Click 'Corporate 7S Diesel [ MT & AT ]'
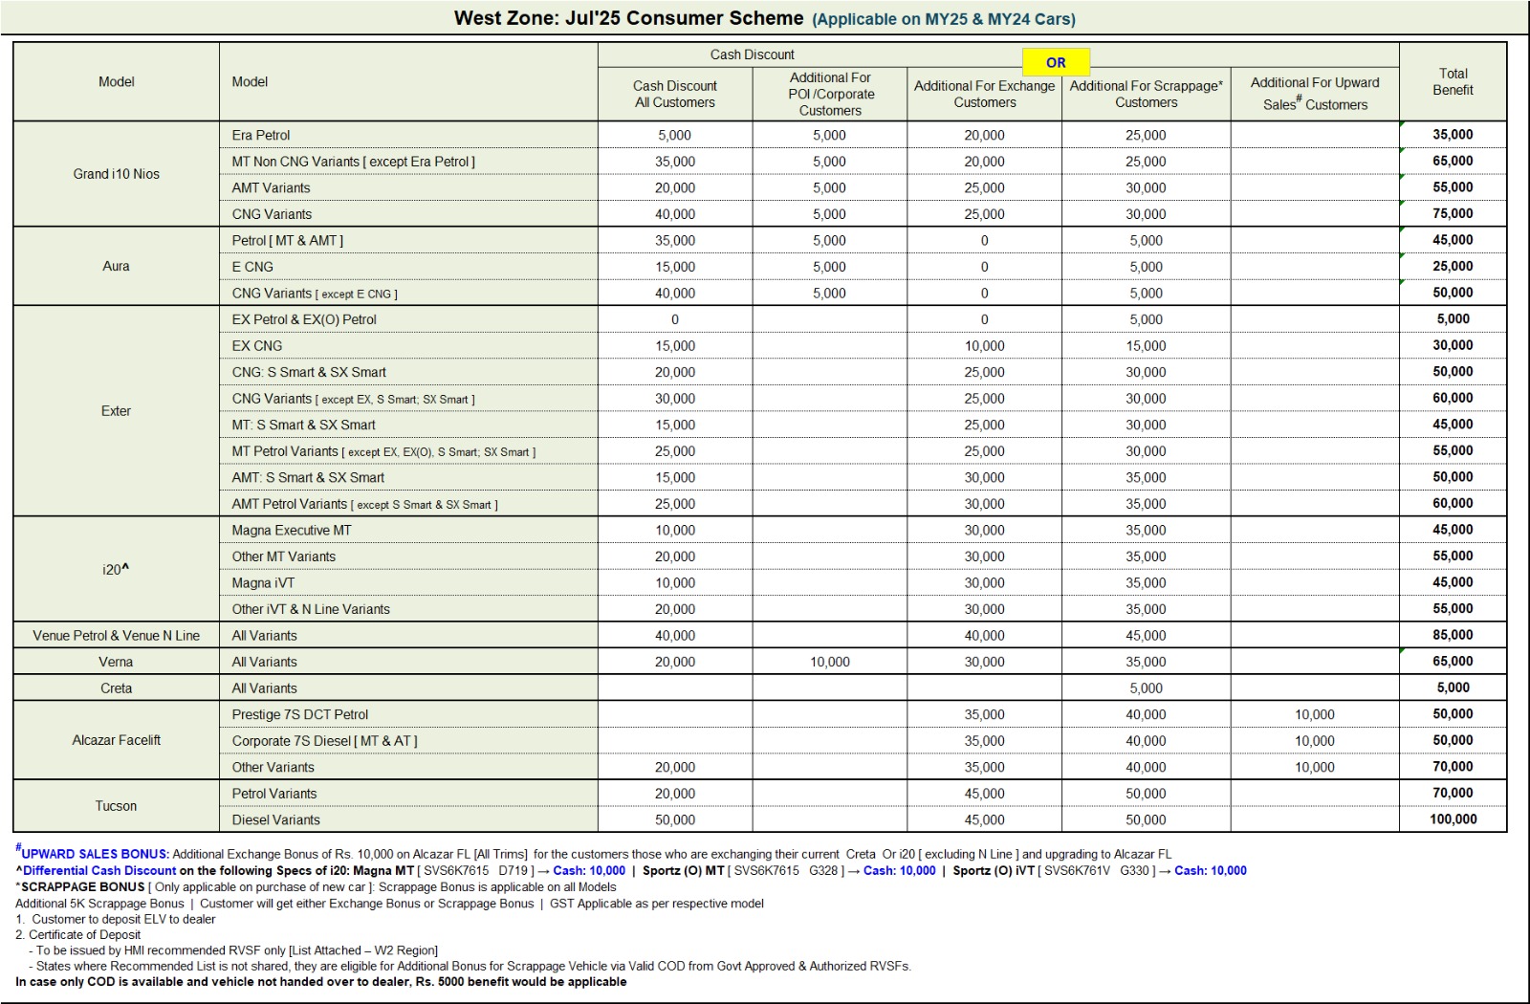The height and width of the screenshot is (1004, 1530). pyautogui.click(x=408, y=740)
